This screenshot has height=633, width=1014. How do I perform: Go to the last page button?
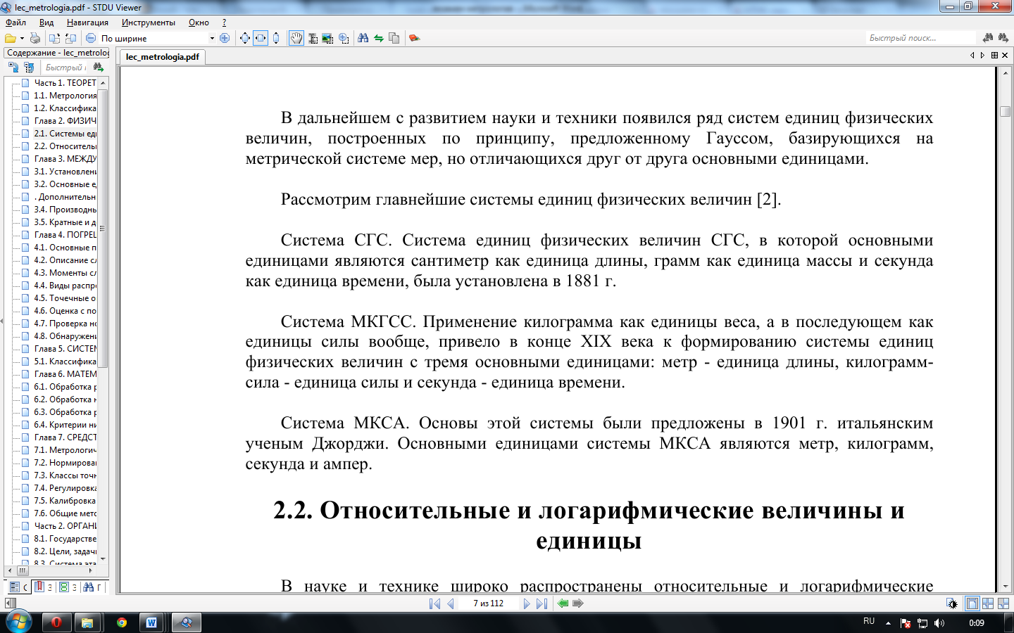click(x=542, y=603)
